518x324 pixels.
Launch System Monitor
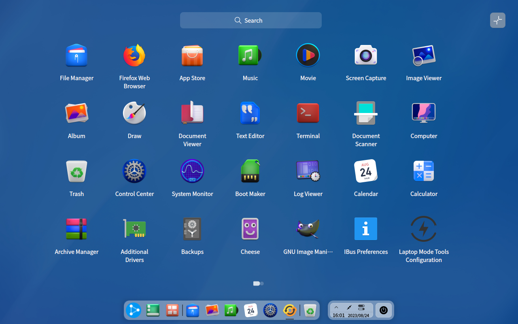coord(192,171)
